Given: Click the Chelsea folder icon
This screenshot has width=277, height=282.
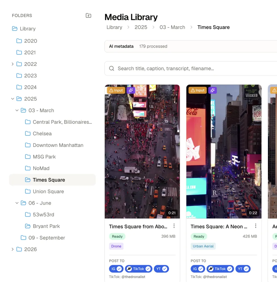Looking at the screenshot, I should (28, 133).
